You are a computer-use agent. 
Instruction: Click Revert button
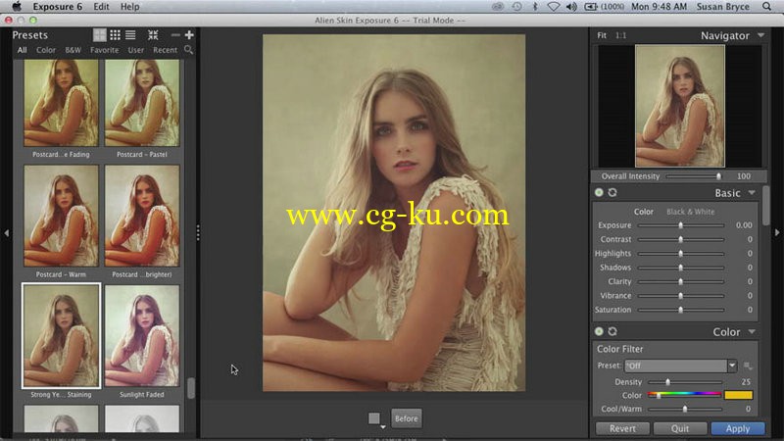[x=622, y=428]
